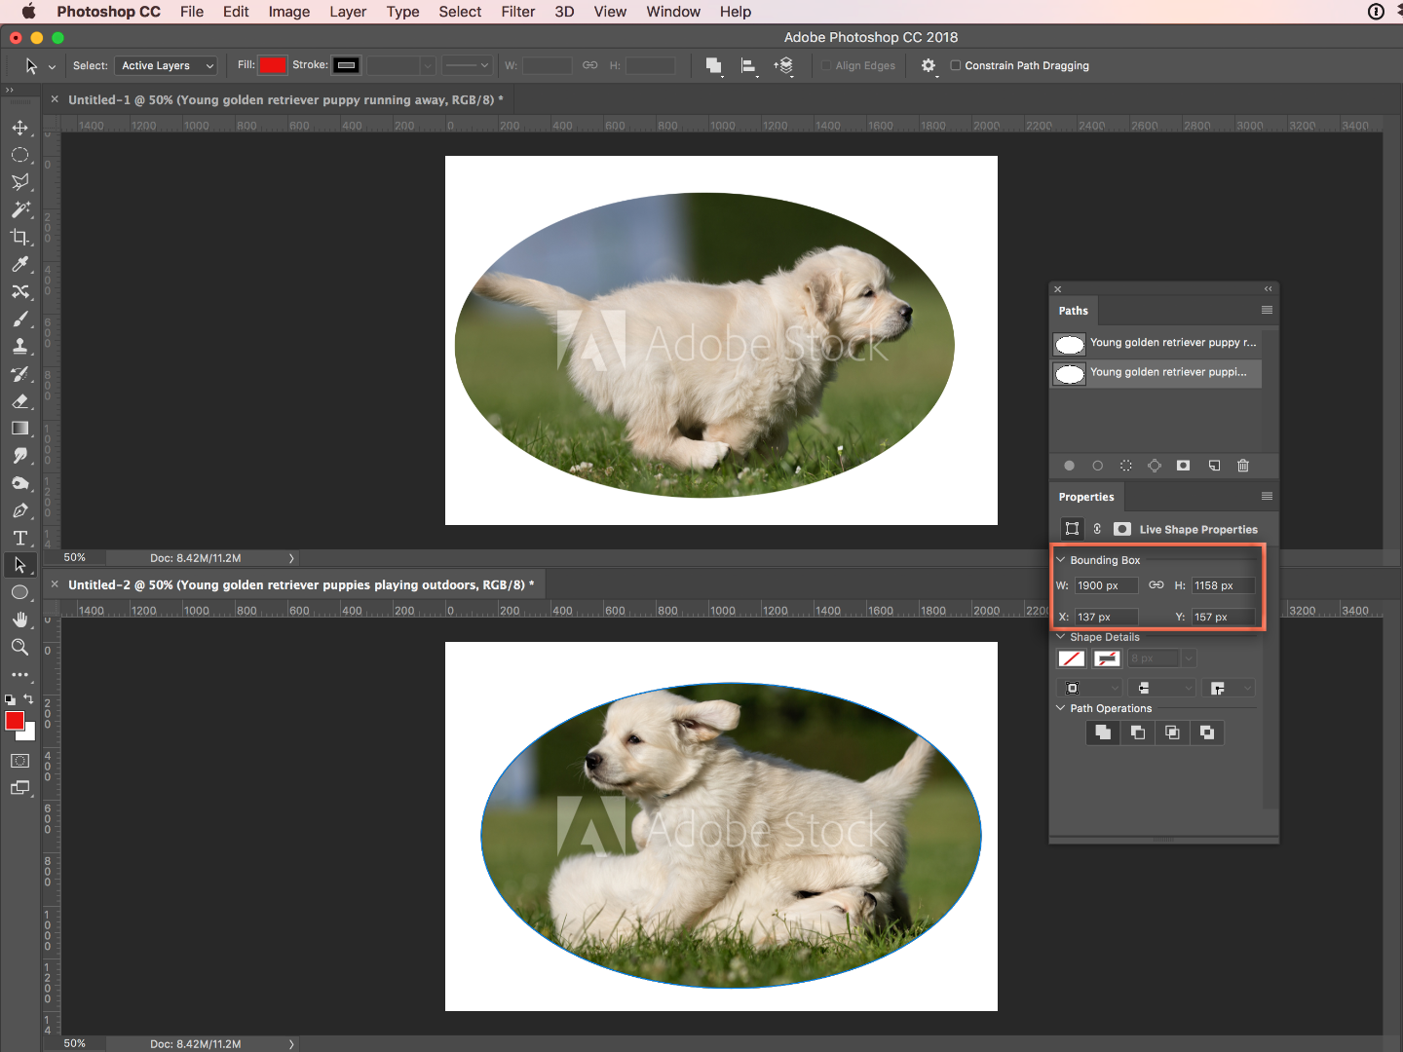The height and width of the screenshot is (1052, 1403).
Task: Reset default foreground and background colors
Action: [x=10, y=699]
